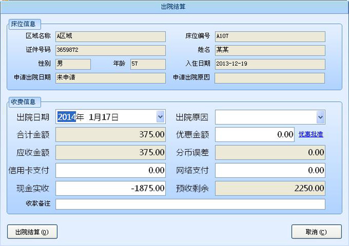The image size is (349, 246).
Task: Click the 姓名 field showing 某某
Action: (269, 50)
